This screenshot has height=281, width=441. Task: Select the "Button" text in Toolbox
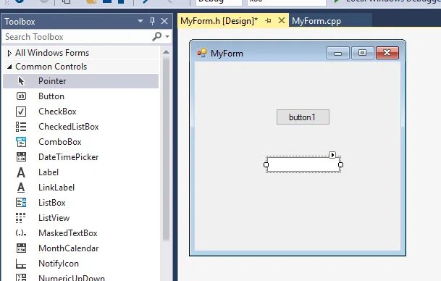point(51,96)
